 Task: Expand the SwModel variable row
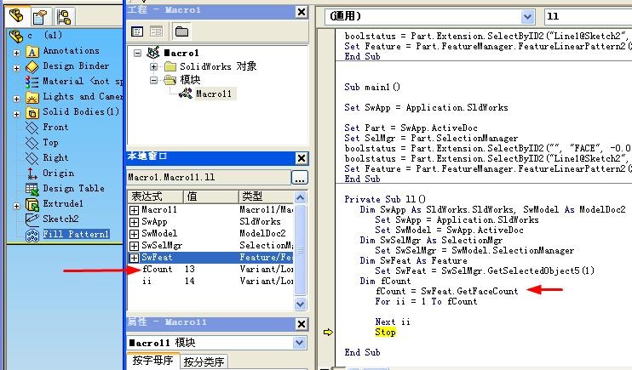[134, 234]
